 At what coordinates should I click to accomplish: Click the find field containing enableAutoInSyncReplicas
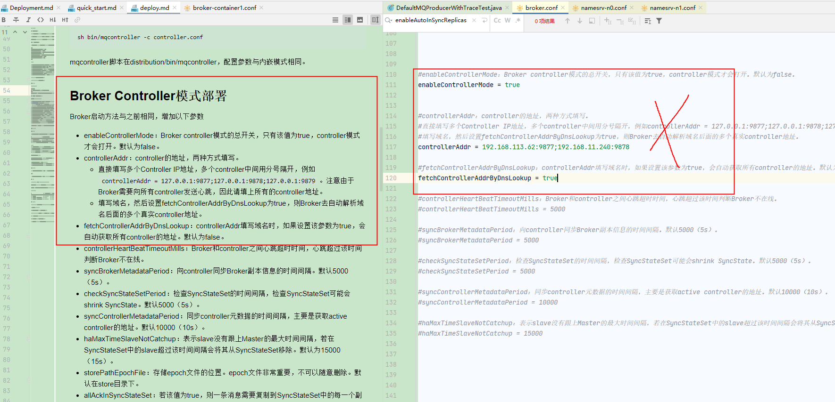point(431,20)
